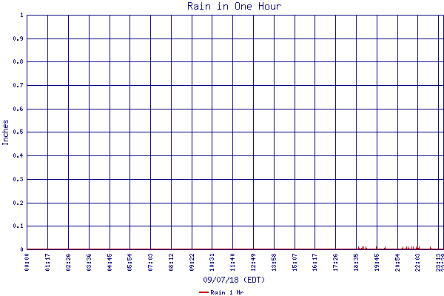Click the x-axis time label 11:40

point(232,262)
